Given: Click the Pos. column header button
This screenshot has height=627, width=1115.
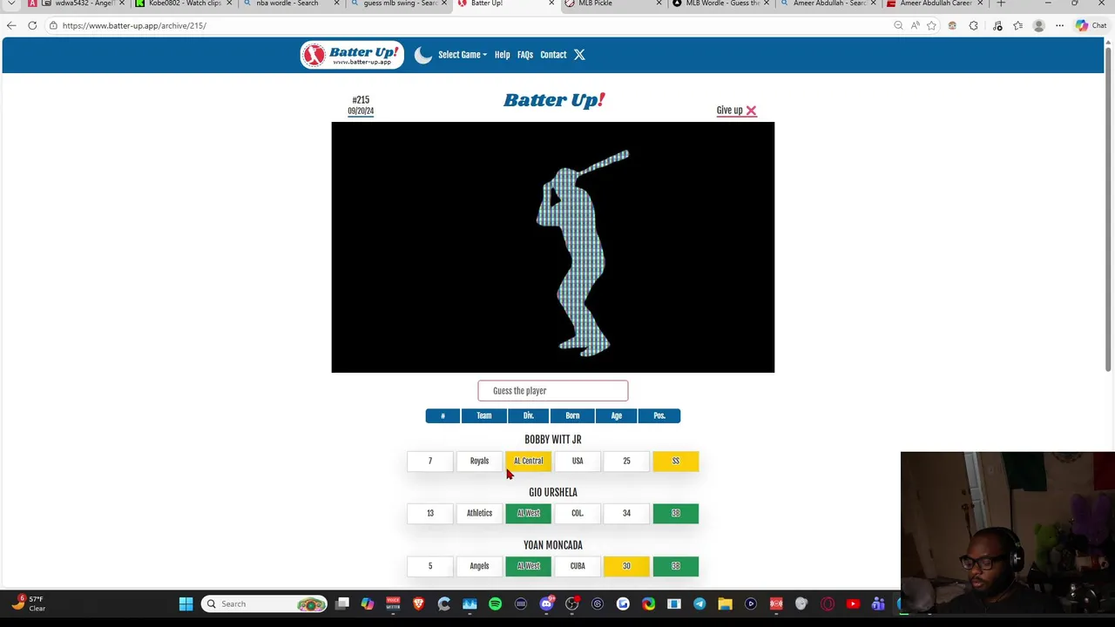Looking at the screenshot, I should pos(659,416).
